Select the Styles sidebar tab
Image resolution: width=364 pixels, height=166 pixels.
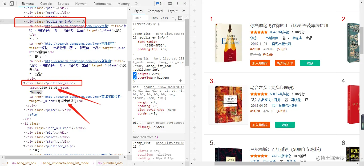click(138, 11)
